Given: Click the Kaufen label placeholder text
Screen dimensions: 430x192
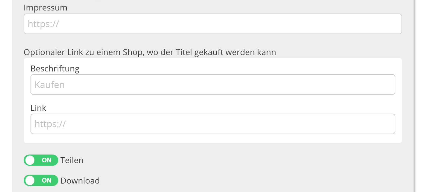Looking at the screenshot, I should (x=49, y=85).
